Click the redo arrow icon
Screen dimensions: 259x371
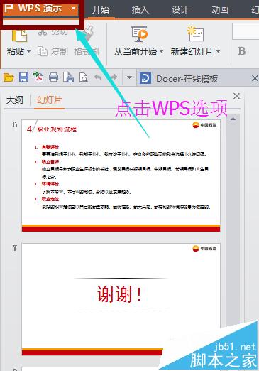pos(114,77)
